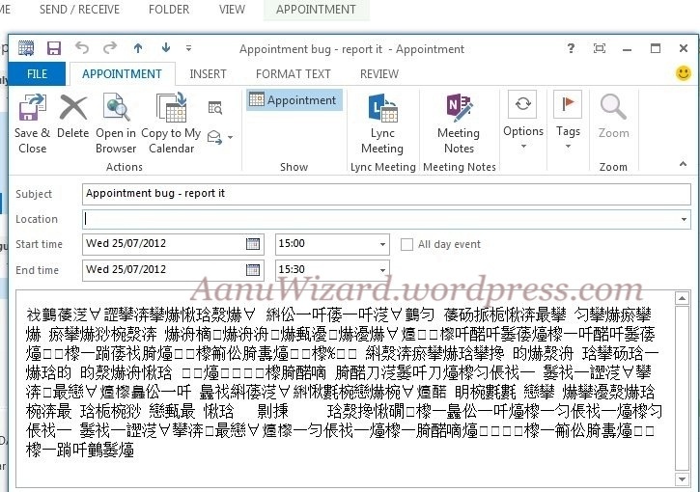Switch to the INSERT ribbon tab

coord(208,74)
